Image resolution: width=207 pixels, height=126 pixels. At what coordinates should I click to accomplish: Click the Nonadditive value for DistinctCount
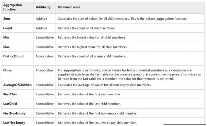pyautogui.click(x=44, y=56)
